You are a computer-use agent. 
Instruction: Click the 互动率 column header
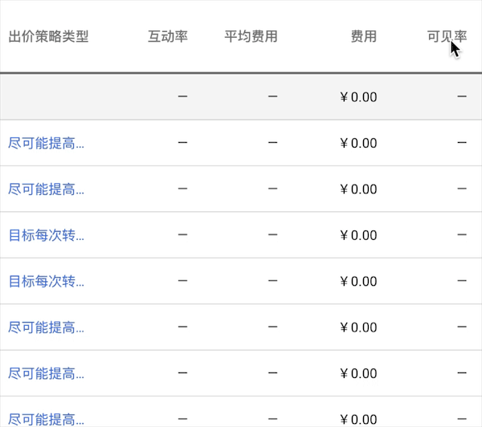[x=168, y=37]
